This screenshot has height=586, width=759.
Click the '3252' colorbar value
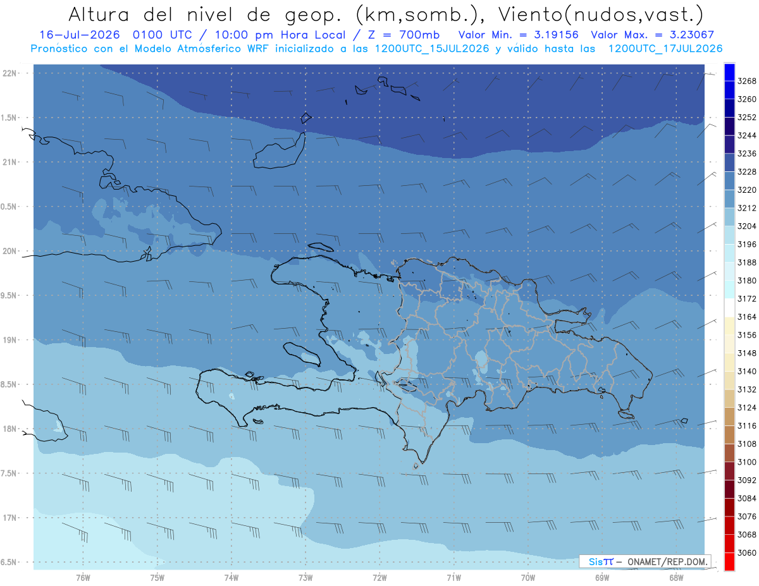[747, 118]
